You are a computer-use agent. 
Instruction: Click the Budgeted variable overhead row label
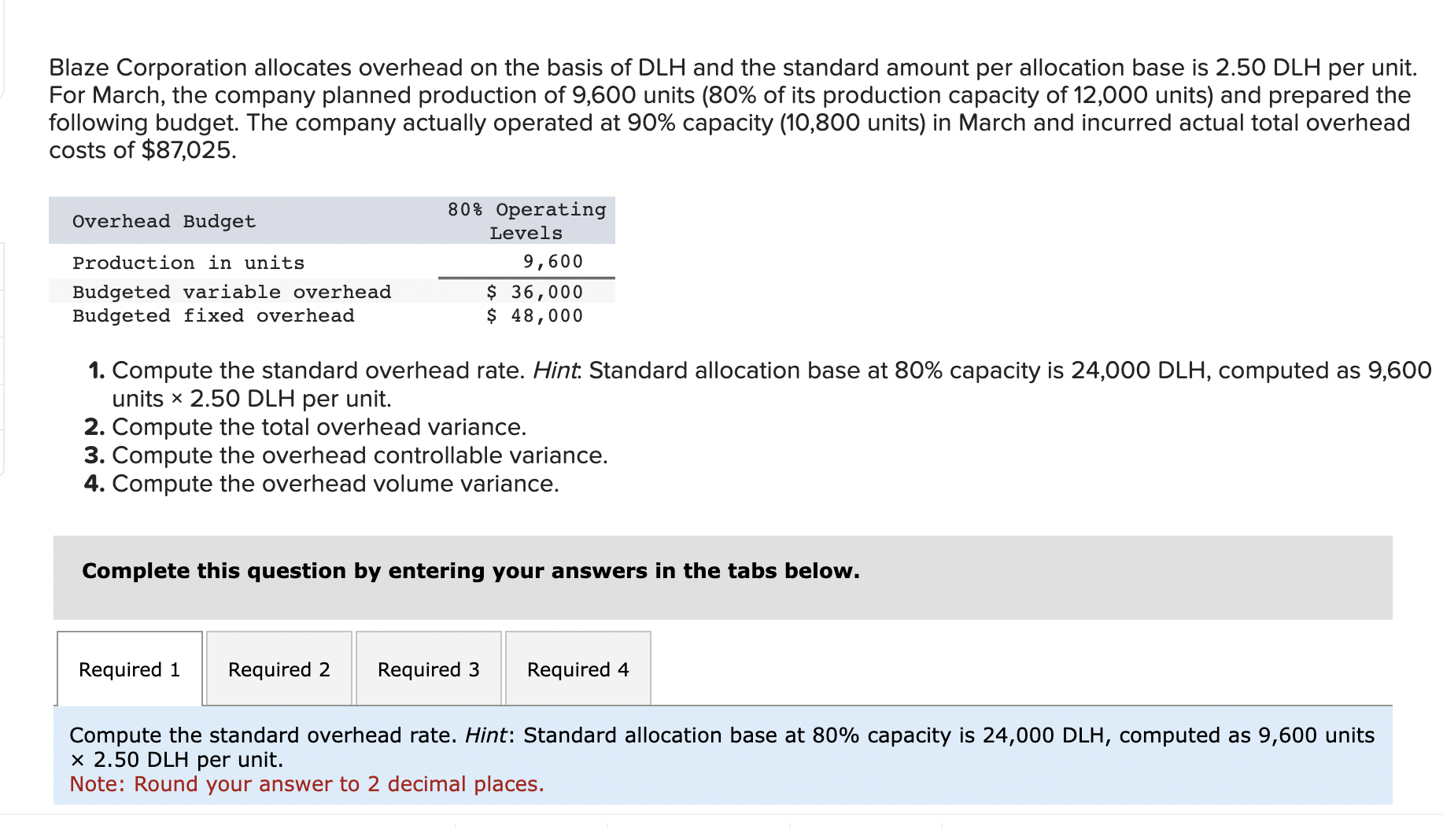tap(231, 291)
